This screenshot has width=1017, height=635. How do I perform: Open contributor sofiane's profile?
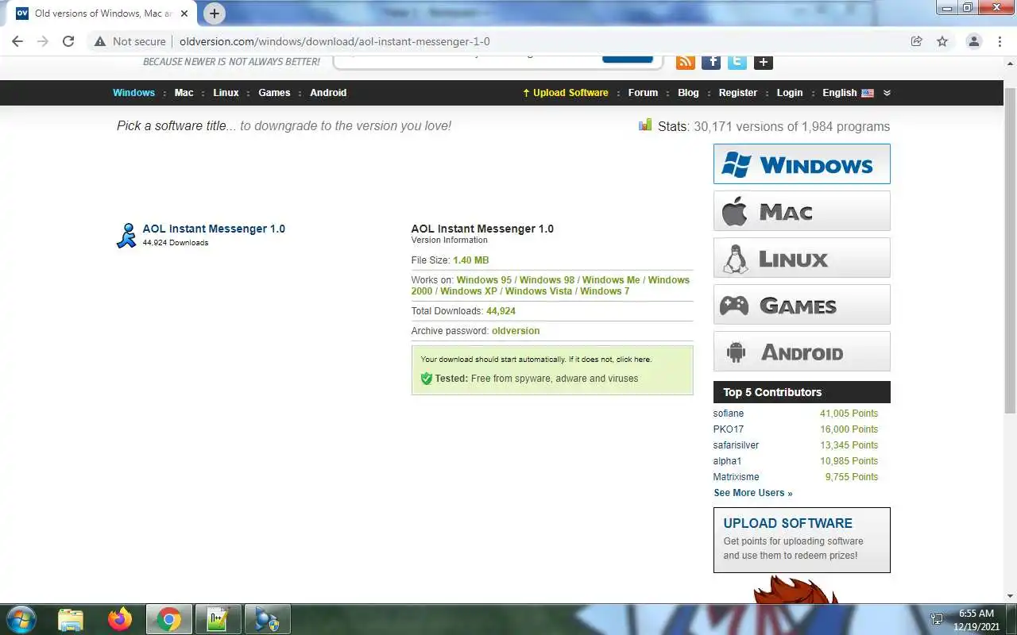pos(729,414)
